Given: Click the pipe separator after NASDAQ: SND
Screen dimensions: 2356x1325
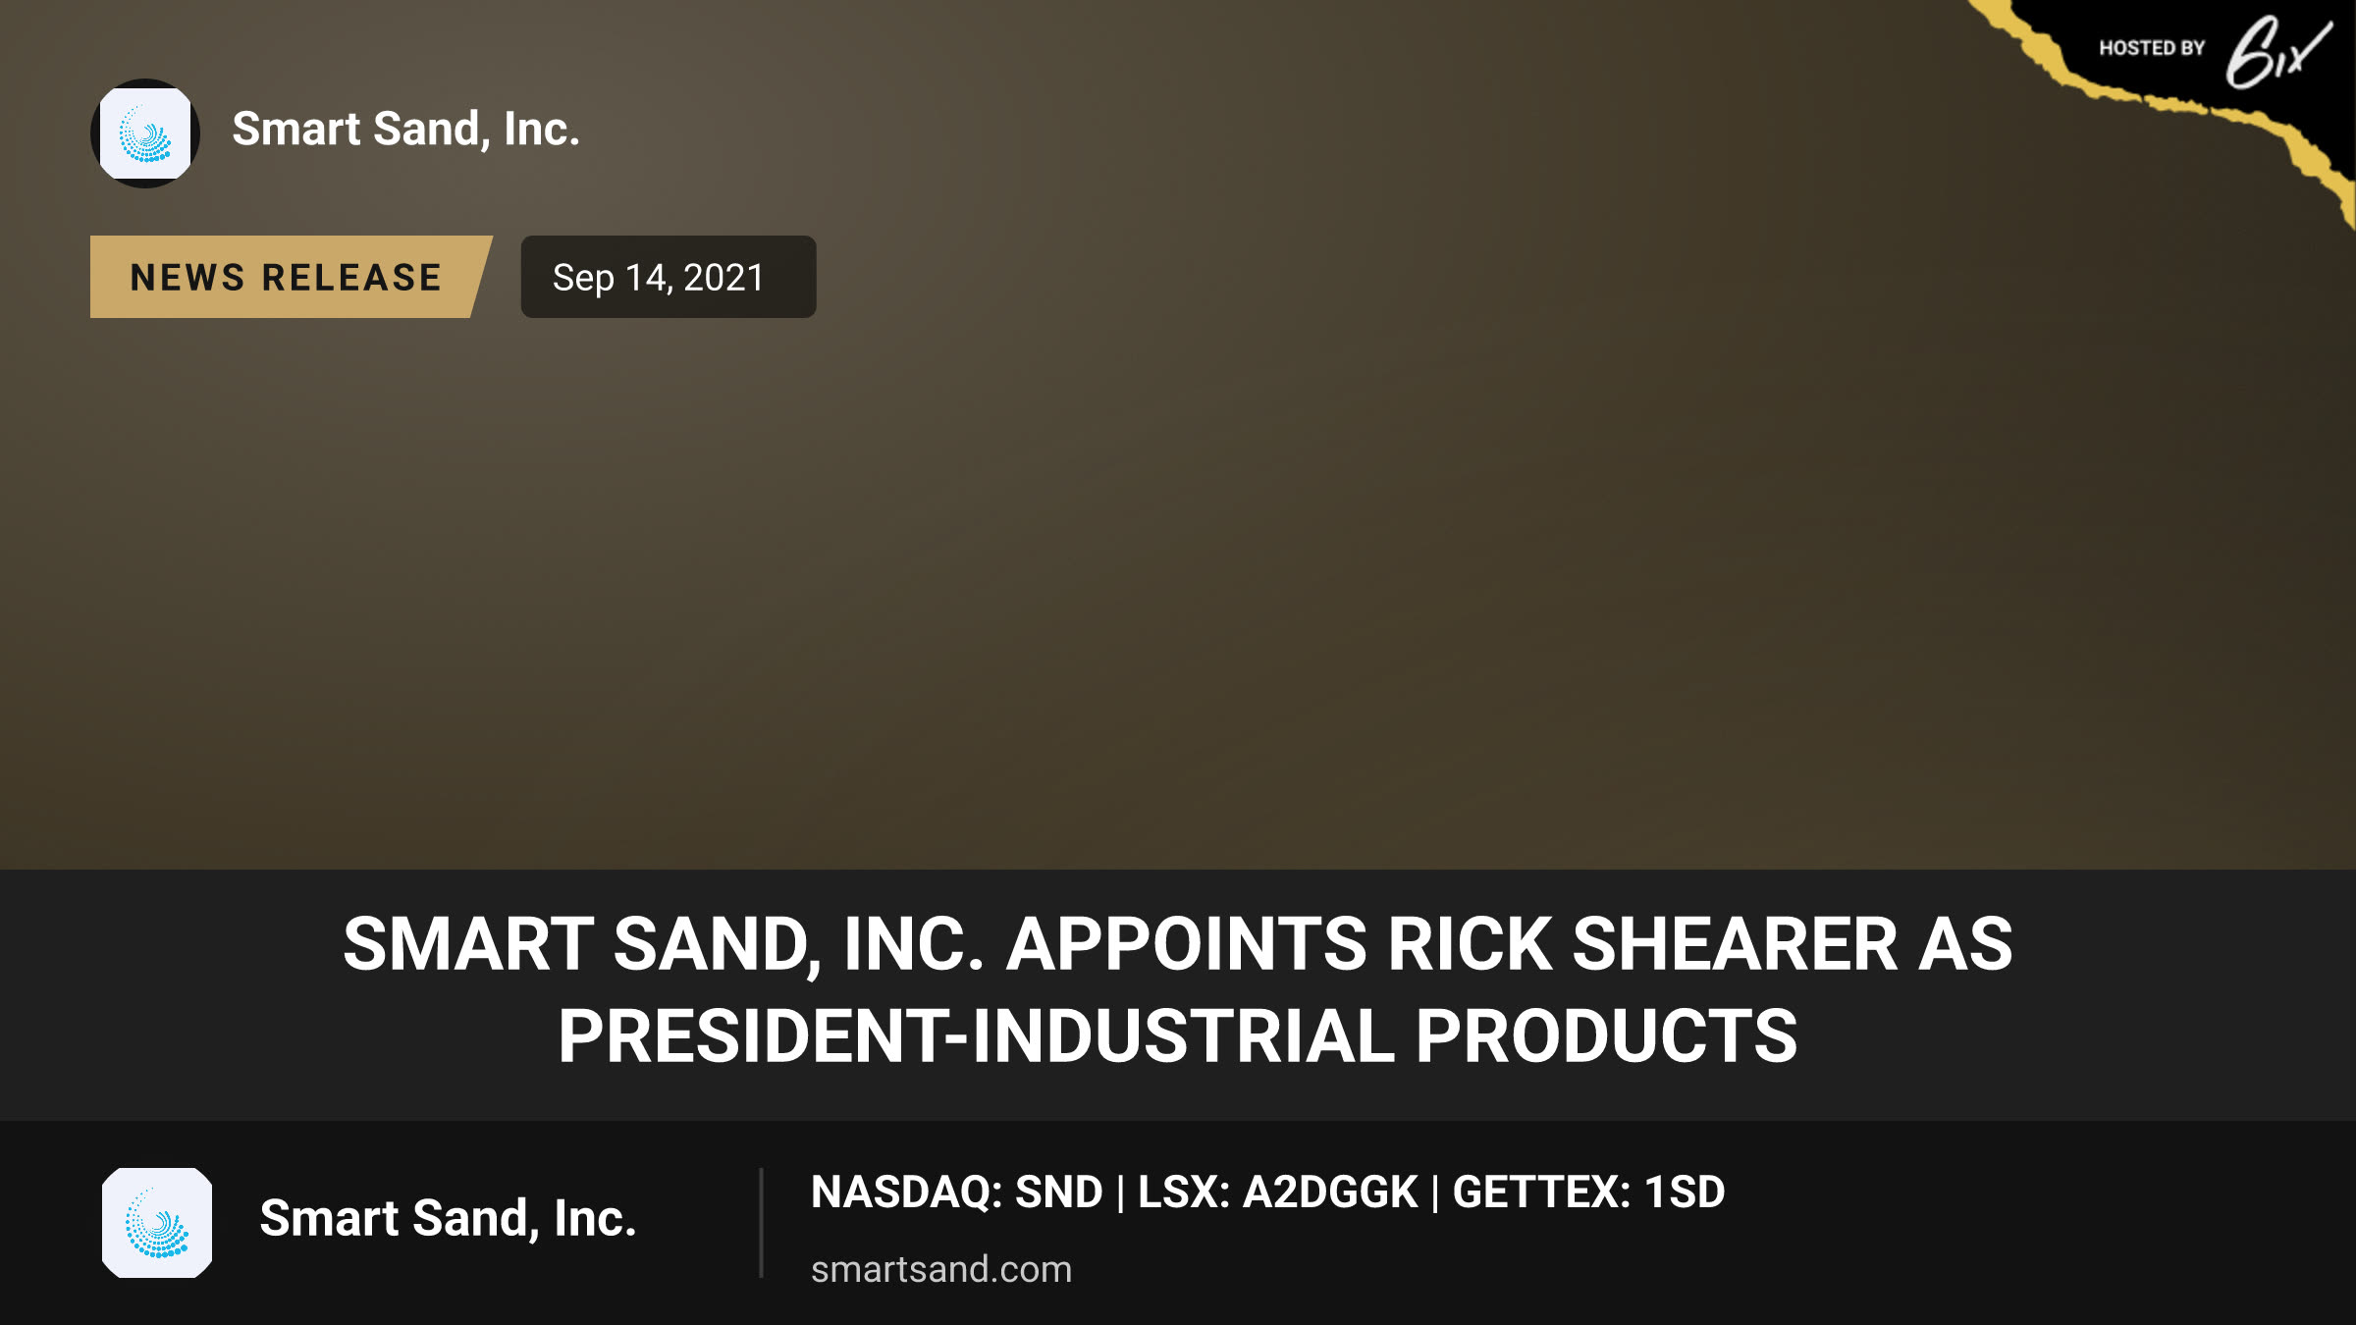Looking at the screenshot, I should click(x=1120, y=1193).
